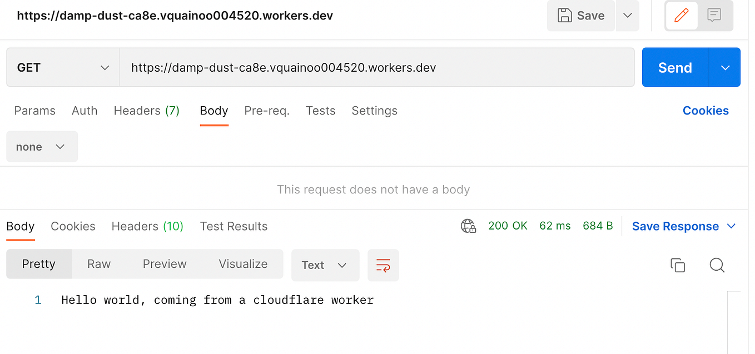Open the Test Results tab

pos(234,226)
